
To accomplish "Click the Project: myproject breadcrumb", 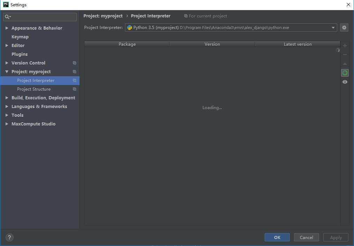I will [x=103, y=16].
